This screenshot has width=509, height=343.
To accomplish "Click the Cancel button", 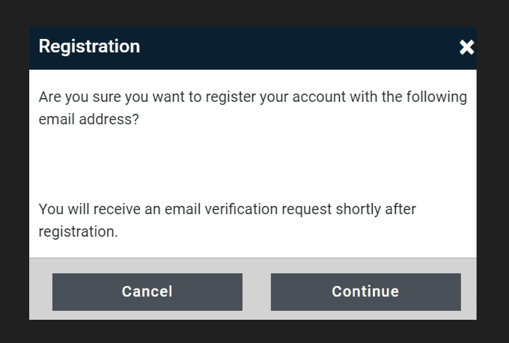I will (147, 291).
